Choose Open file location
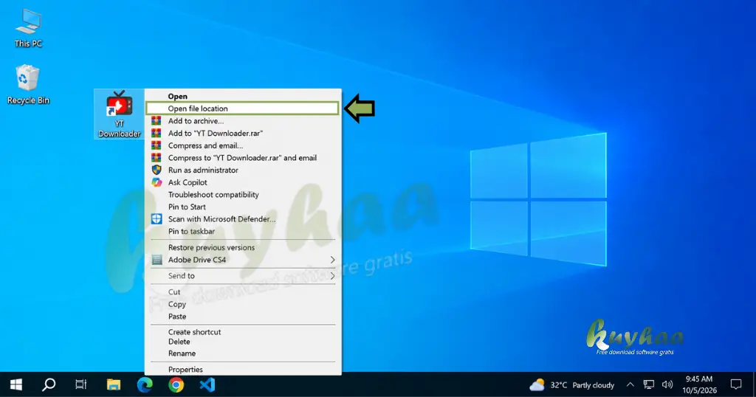Viewport: 756px width, 397px height. [x=242, y=108]
